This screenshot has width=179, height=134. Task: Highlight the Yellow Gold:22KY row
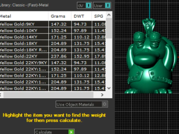[x=53, y=56]
